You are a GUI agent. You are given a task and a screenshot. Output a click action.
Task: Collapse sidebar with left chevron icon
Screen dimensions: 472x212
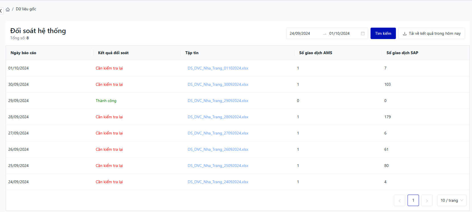click(x=1, y=11)
